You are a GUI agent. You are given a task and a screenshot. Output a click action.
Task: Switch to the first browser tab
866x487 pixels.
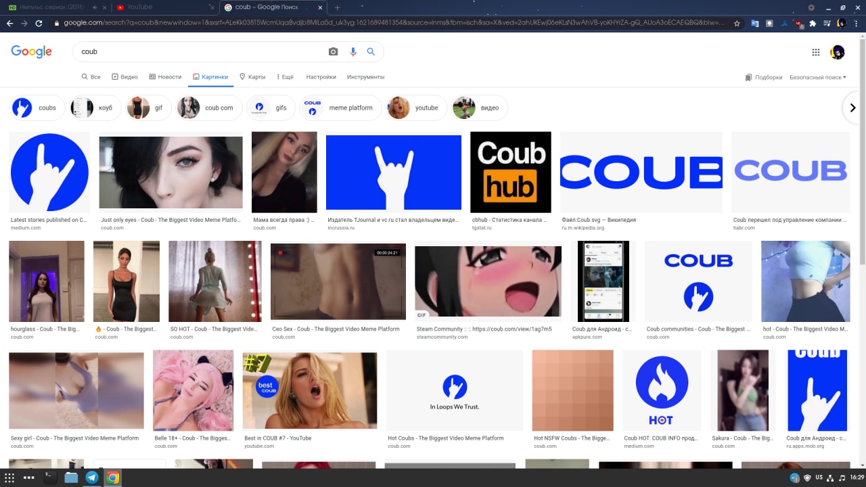click(56, 7)
